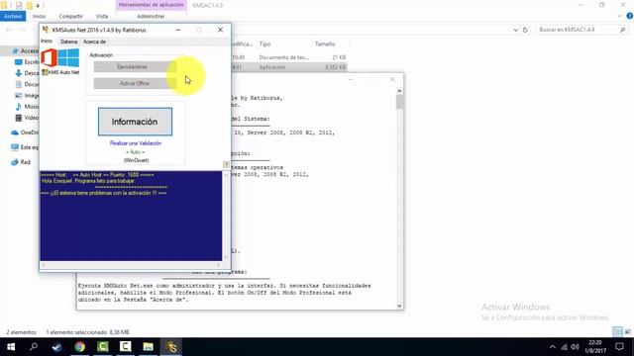
Task: Select Red network in Explorer sidebar
Action: pos(21,162)
